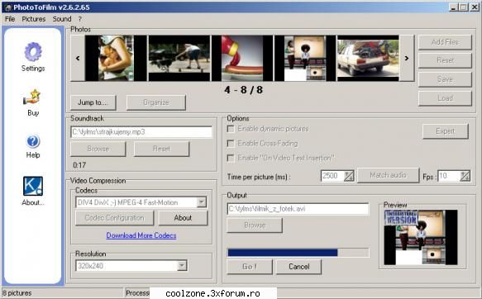The width and height of the screenshot is (482, 299).
Task: Click the export progress bar
Action: click(298, 253)
